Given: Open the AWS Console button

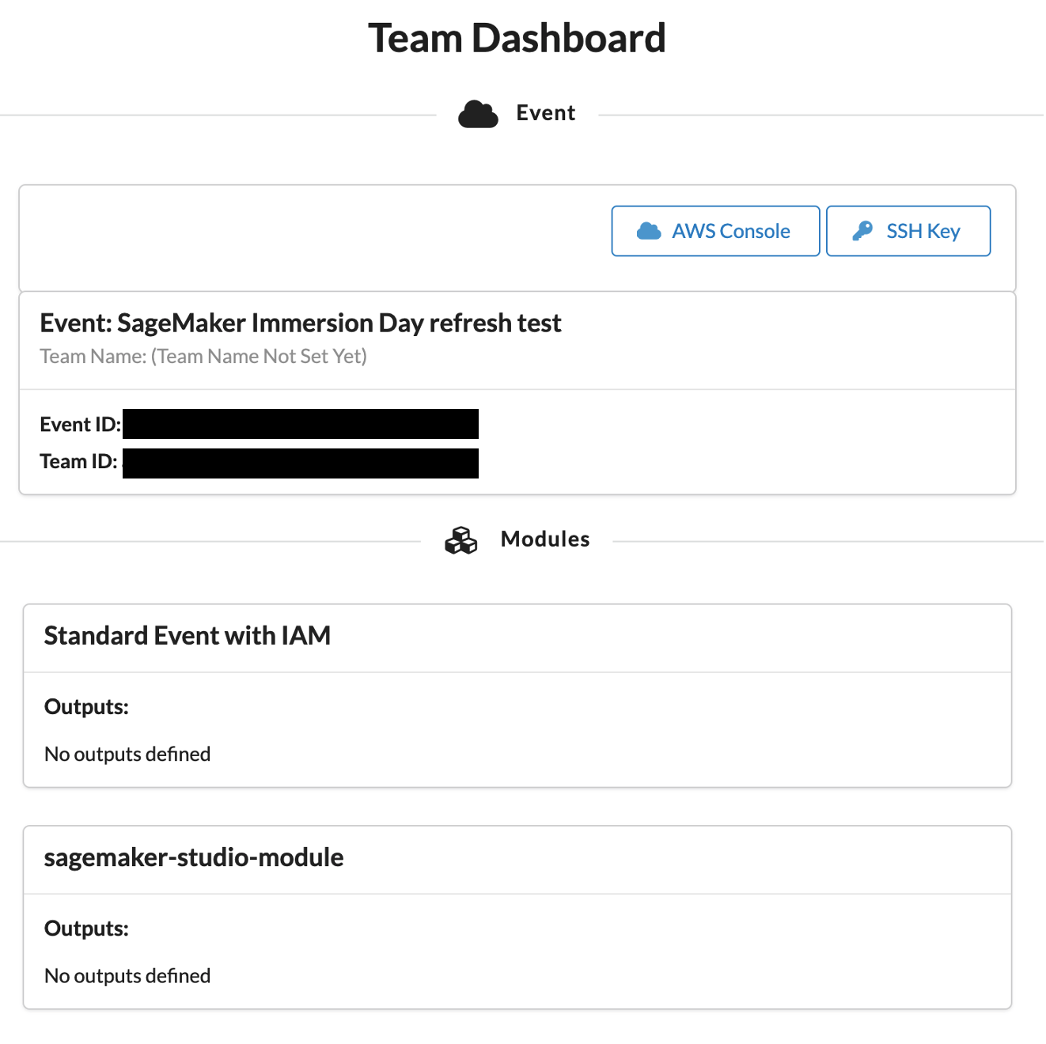Looking at the screenshot, I should (x=715, y=231).
